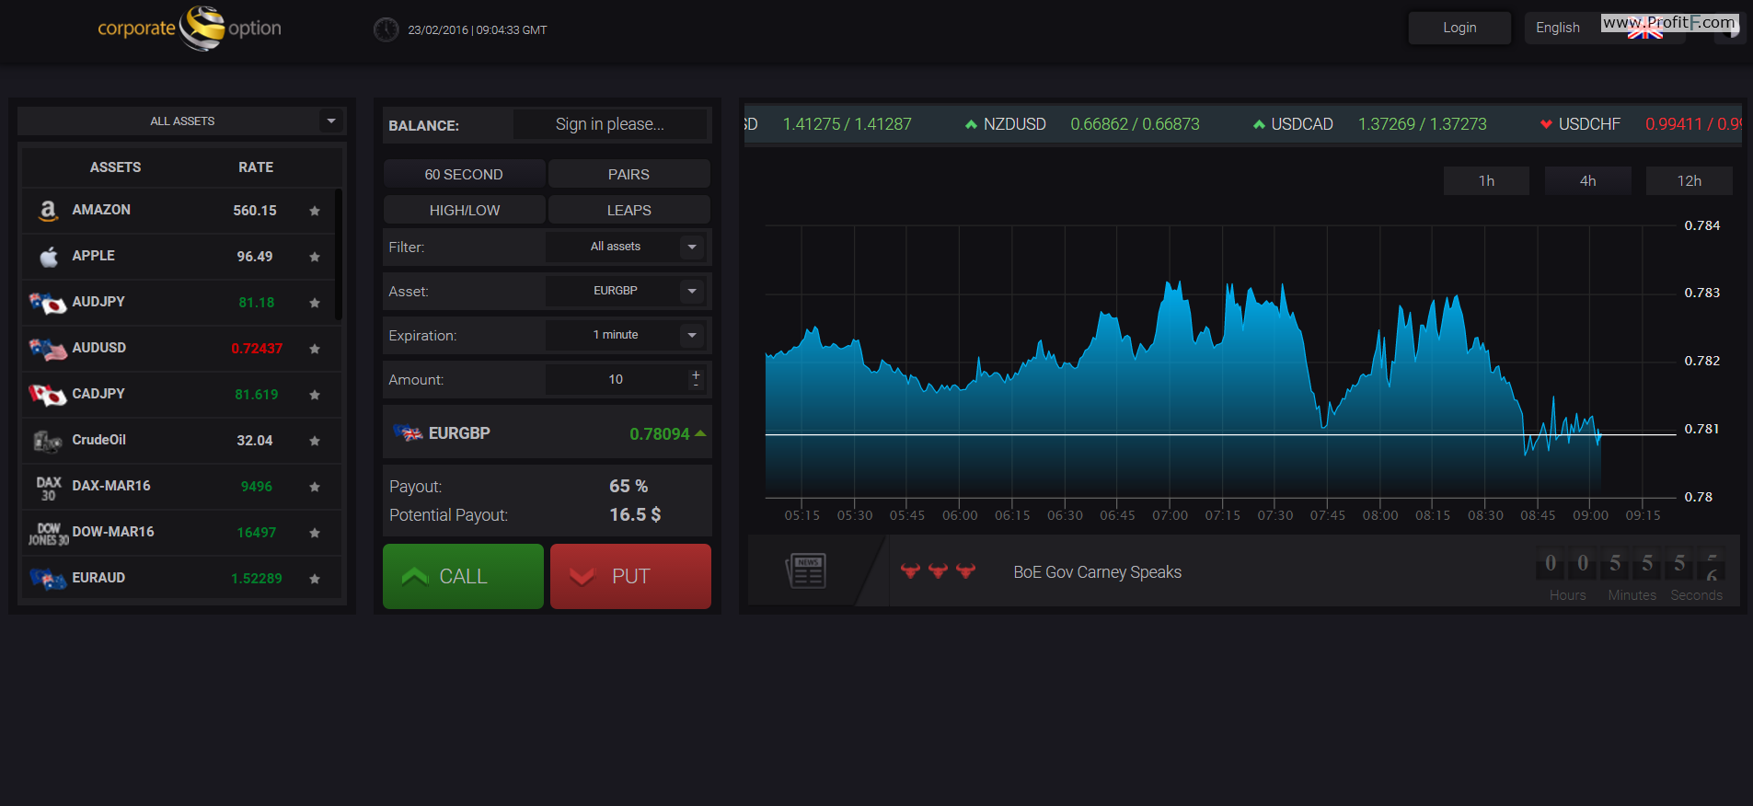Expand the Filter All assets dropdown

click(x=626, y=247)
